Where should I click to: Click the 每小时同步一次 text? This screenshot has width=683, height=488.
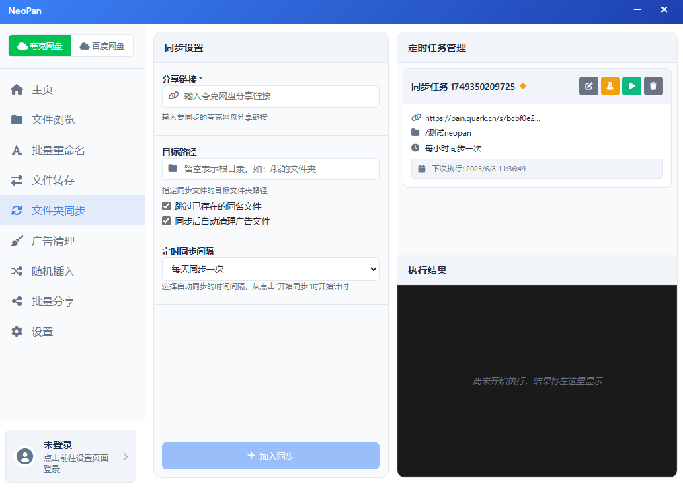tap(453, 148)
